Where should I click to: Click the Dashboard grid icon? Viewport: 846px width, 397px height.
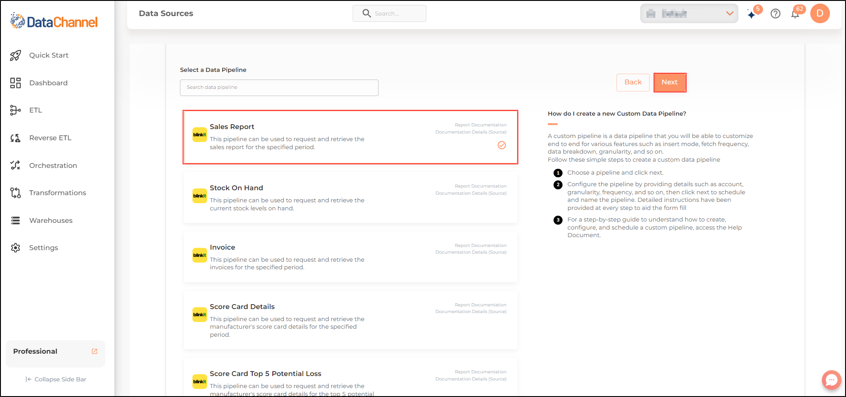16,83
